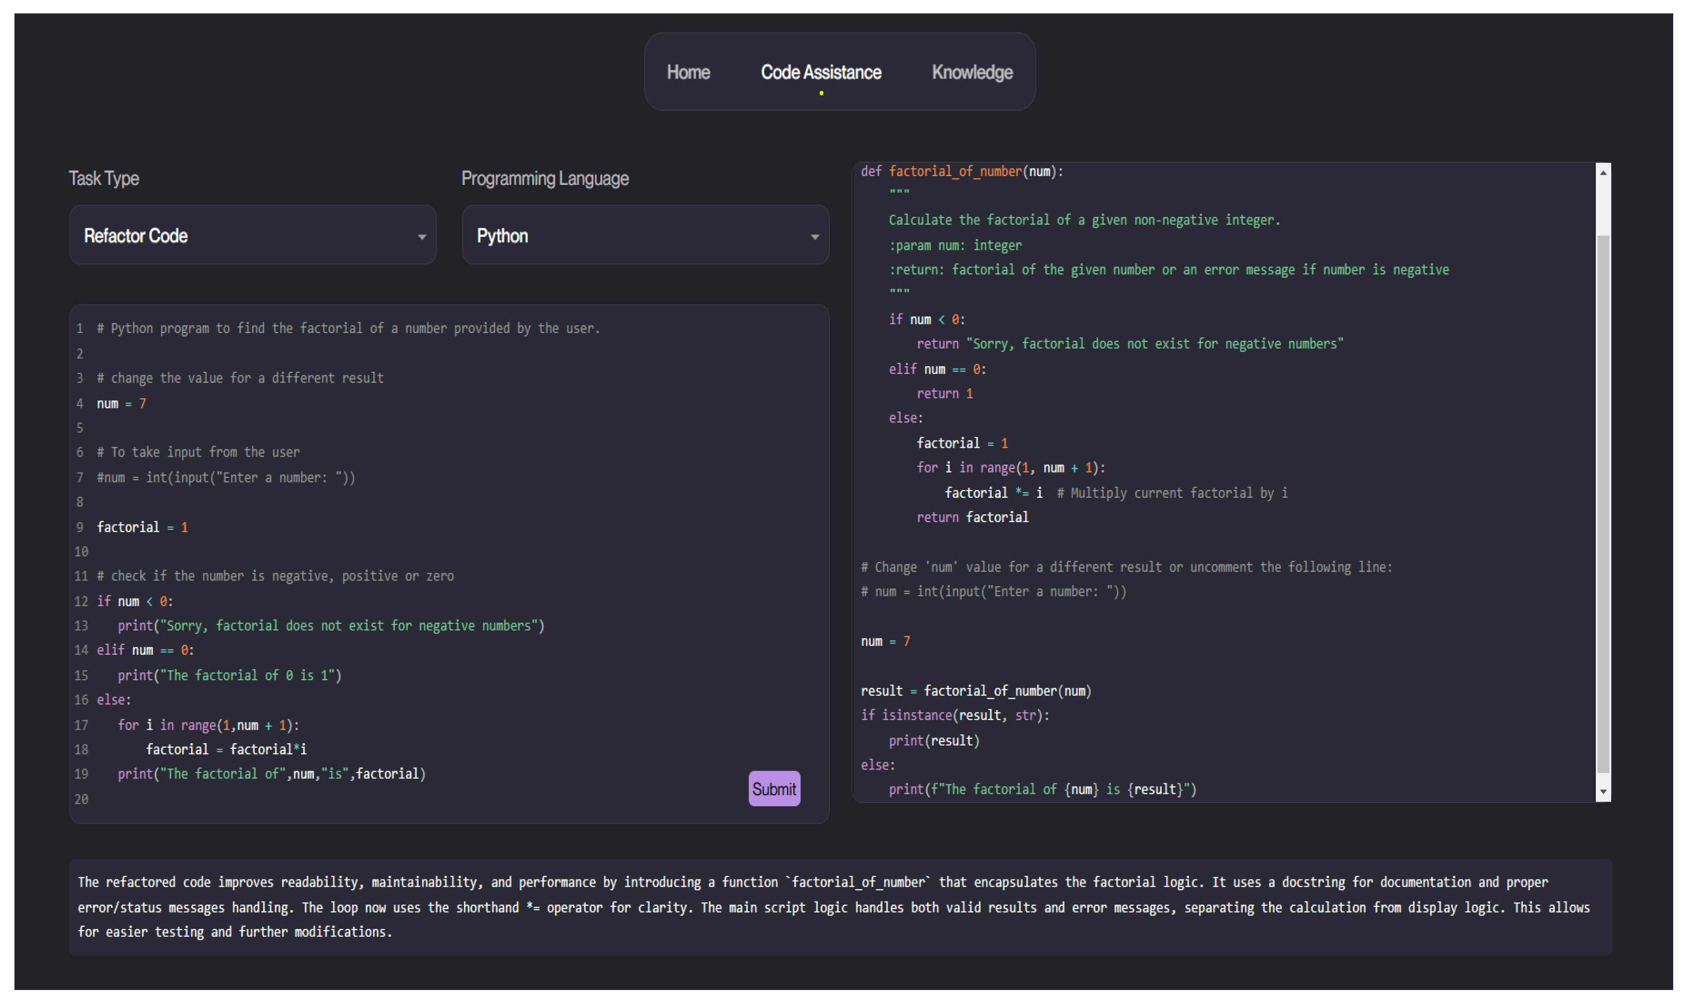Click line 4 'num = 7' in editor
Image resolution: width=1683 pixels, height=1006 pixels.
pyautogui.click(x=122, y=403)
